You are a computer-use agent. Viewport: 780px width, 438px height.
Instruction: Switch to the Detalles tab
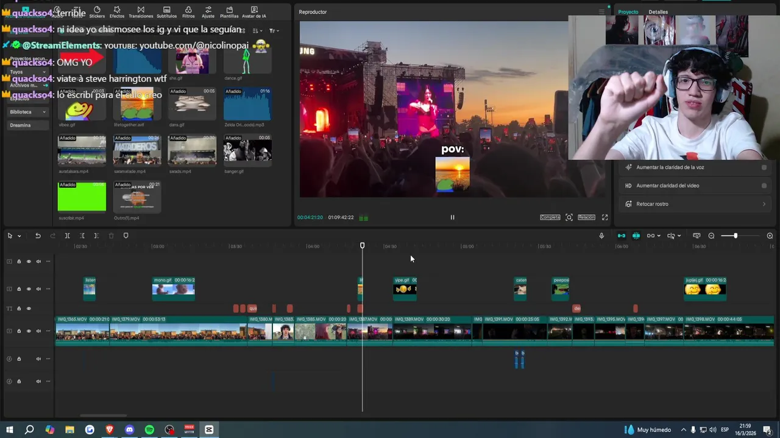[x=658, y=12]
